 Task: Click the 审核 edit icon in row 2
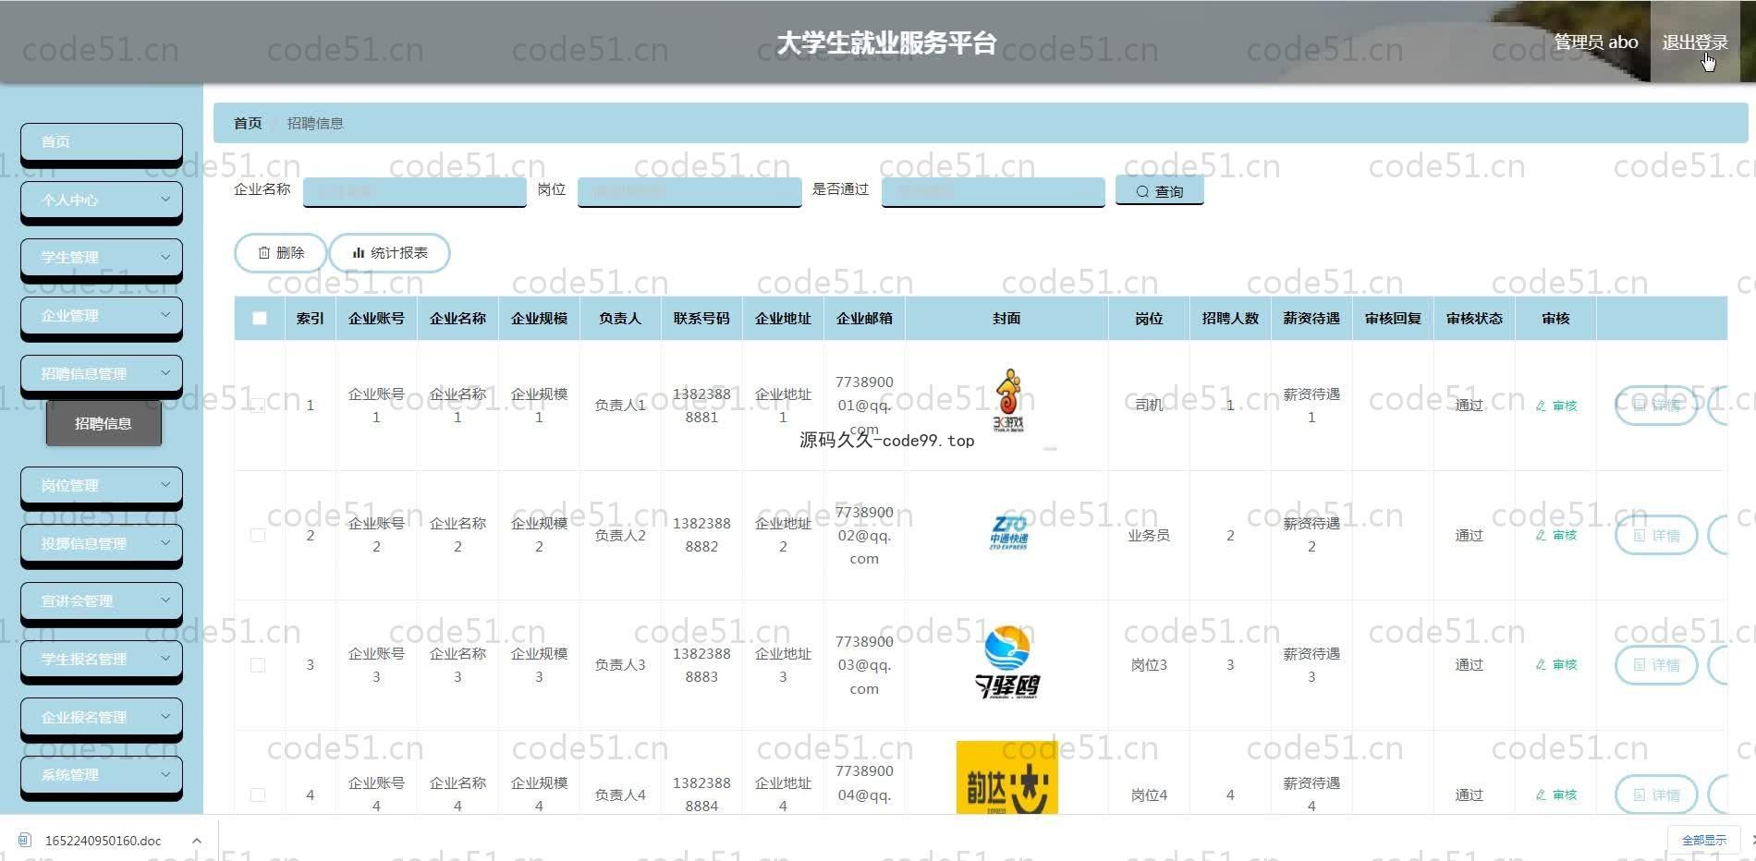coord(1541,535)
